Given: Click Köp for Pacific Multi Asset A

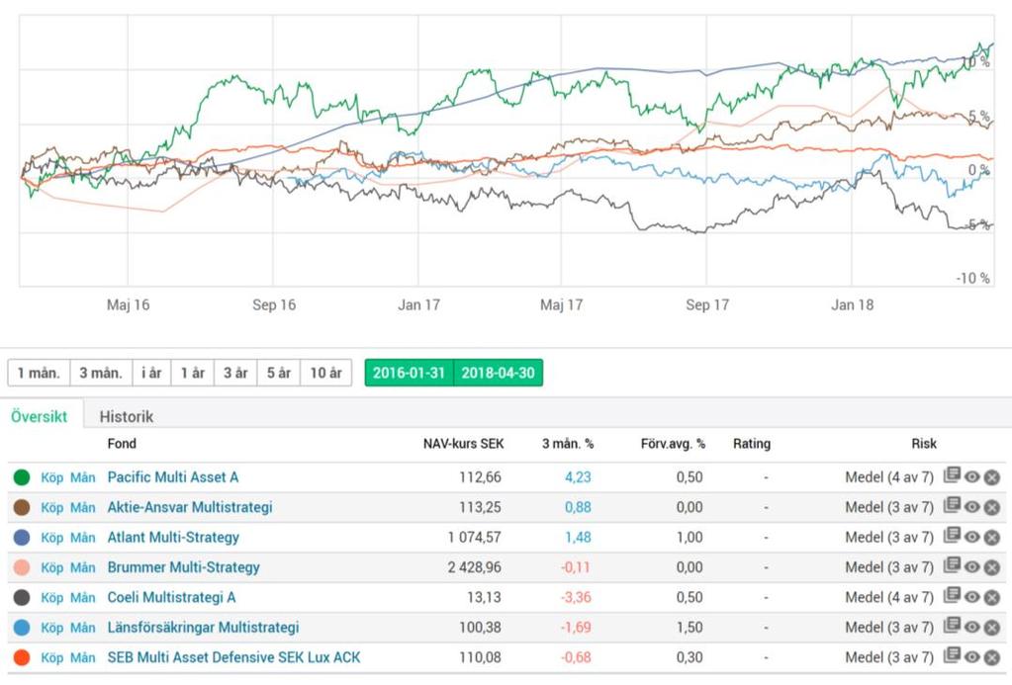Looking at the screenshot, I should pos(52,478).
